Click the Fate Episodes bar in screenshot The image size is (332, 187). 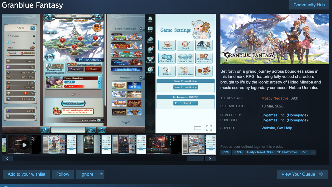pyautogui.click(x=84, y=120)
